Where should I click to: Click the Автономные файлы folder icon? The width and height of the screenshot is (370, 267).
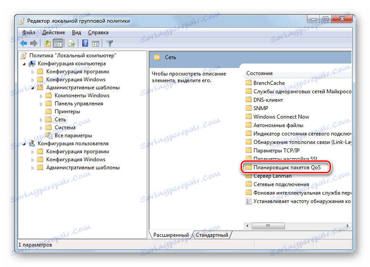pos(249,125)
